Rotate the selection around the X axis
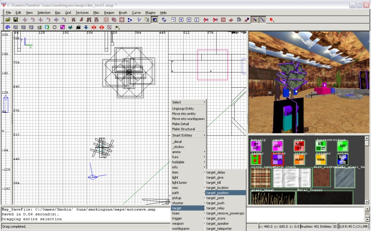371x231 pixels. 32,20
